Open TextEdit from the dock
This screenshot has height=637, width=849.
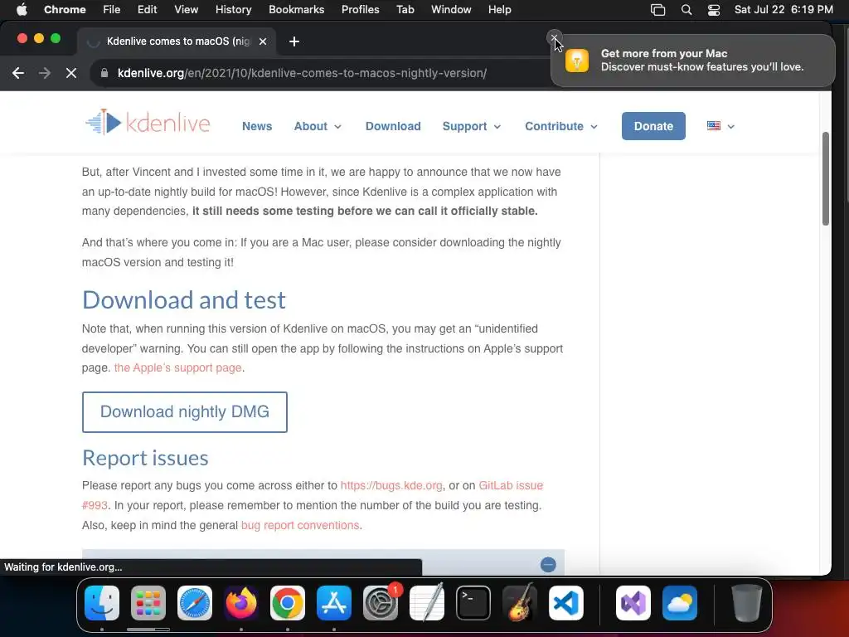pyautogui.click(x=427, y=603)
